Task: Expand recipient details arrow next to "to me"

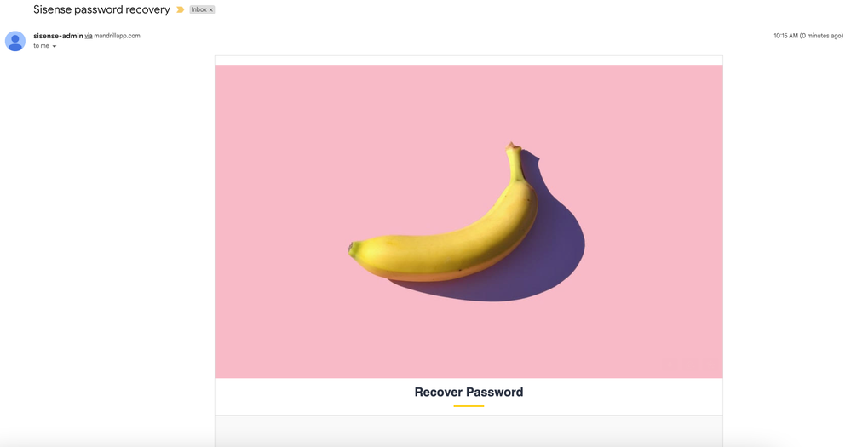Action: coord(55,46)
